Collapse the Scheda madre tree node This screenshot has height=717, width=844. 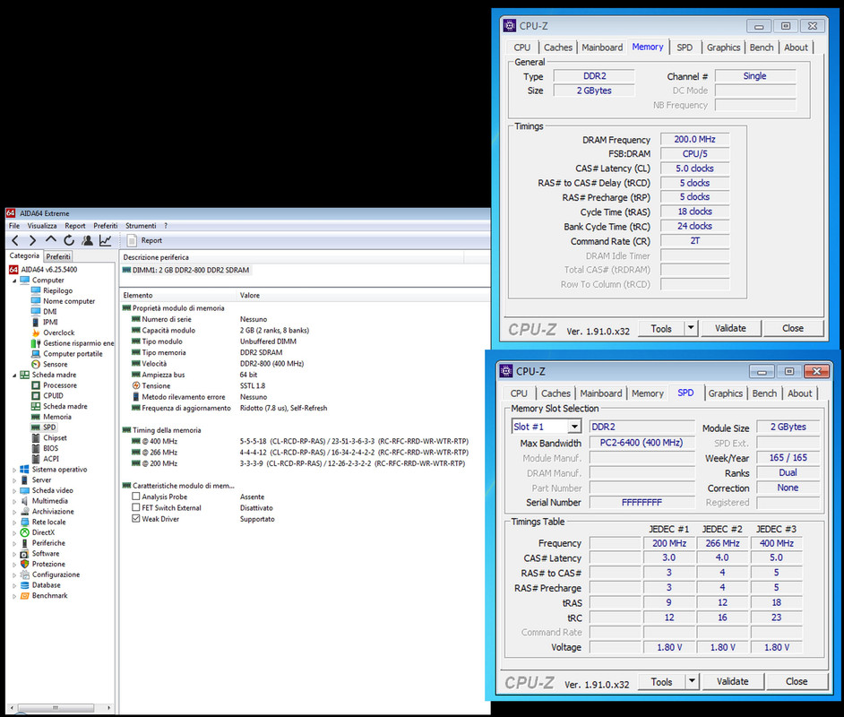tap(14, 376)
